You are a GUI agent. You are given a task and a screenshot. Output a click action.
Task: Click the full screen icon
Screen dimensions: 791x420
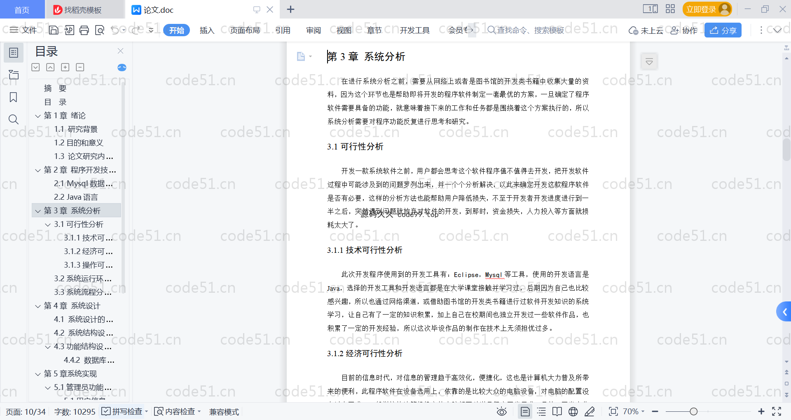[777, 411]
